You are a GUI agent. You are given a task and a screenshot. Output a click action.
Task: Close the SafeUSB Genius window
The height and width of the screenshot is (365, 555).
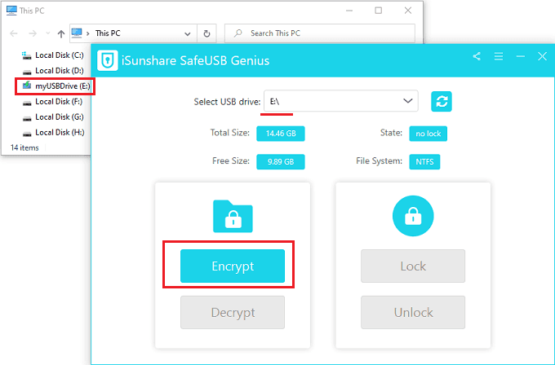coord(542,56)
